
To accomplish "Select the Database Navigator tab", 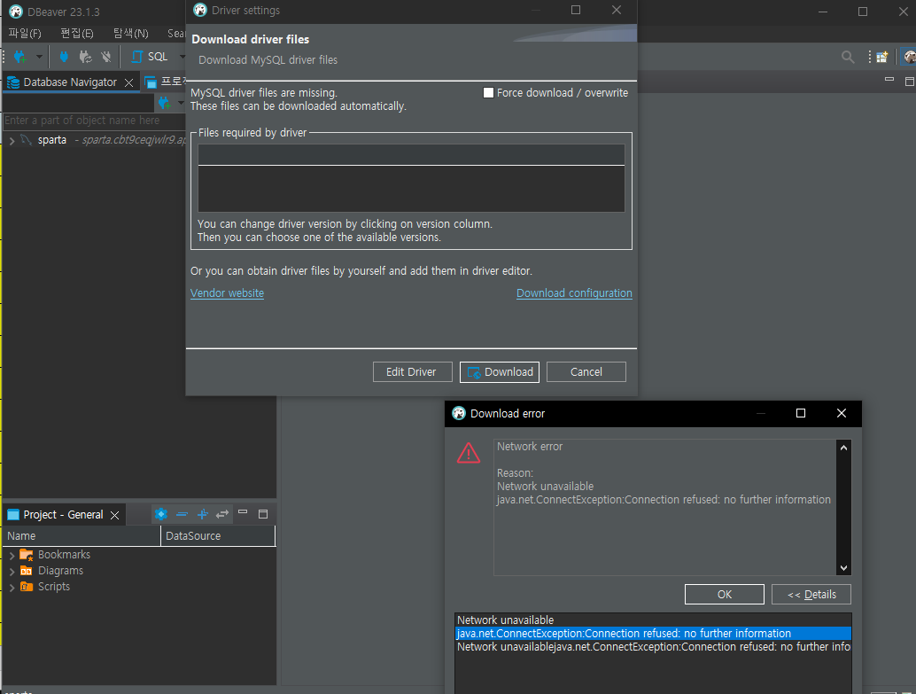I will click(69, 82).
